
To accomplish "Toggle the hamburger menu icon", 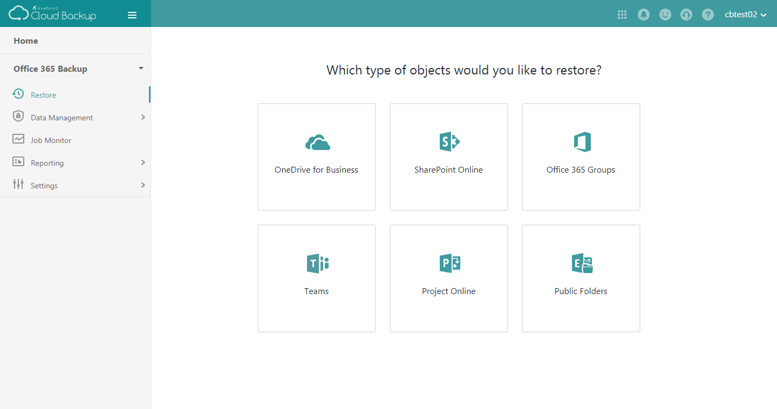I will click(132, 15).
